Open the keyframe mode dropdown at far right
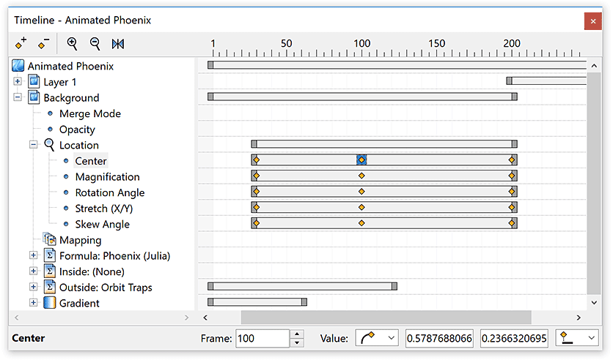The width and height of the screenshot is (613, 360). [x=577, y=338]
